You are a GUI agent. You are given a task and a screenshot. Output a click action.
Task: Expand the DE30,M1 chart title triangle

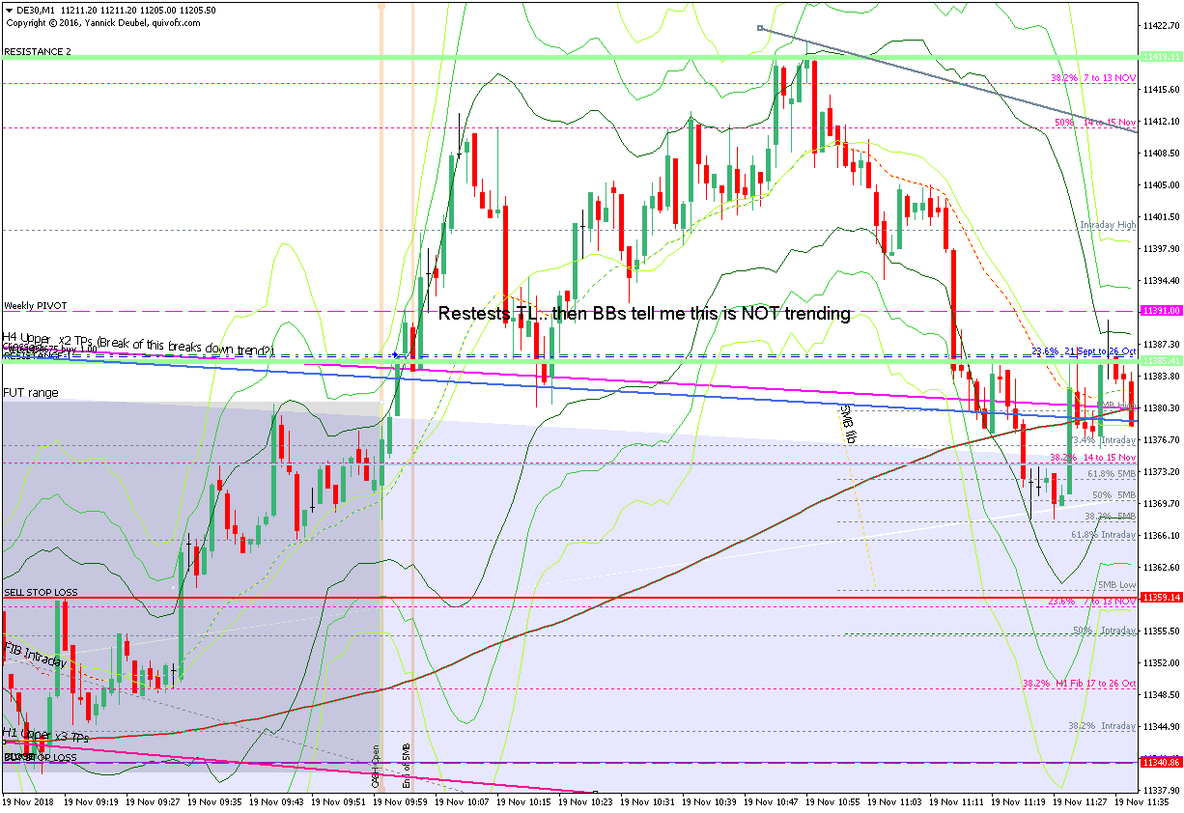[9, 10]
